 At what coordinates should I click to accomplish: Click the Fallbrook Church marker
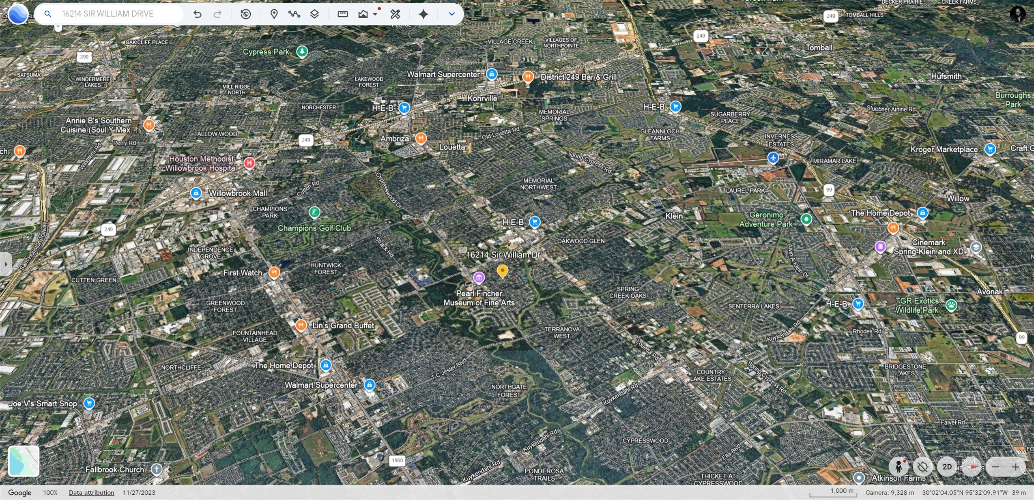pos(156,469)
